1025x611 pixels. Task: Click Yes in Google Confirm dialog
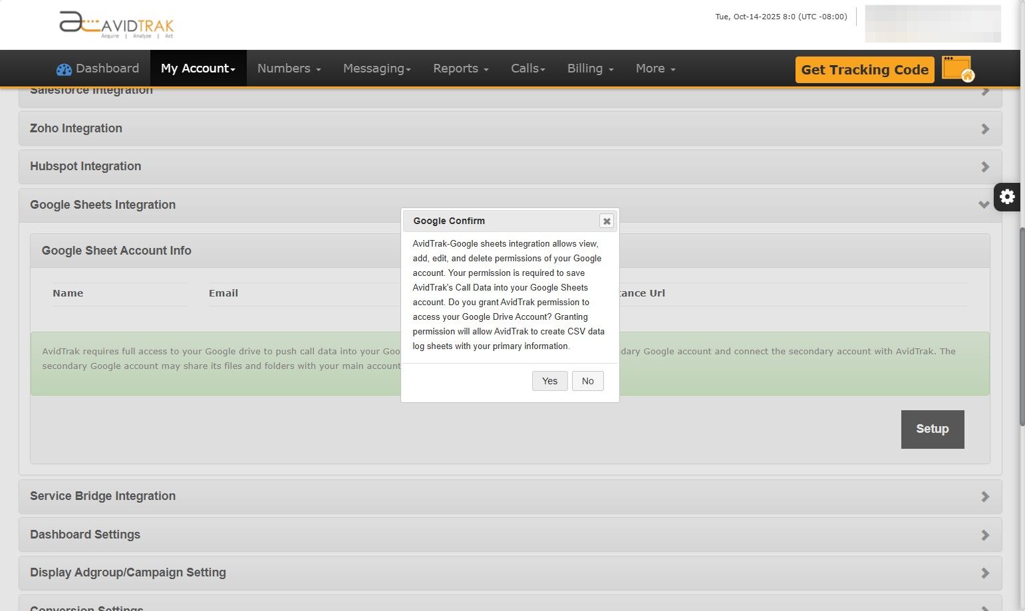tap(550, 381)
